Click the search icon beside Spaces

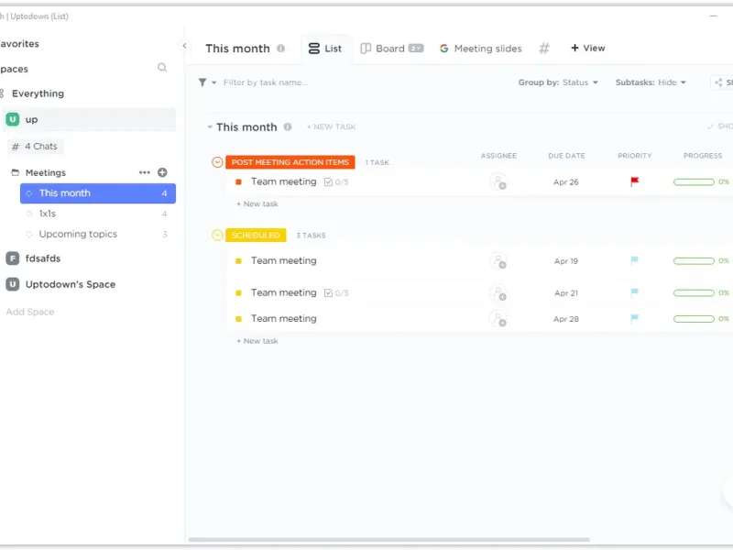click(x=162, y=68)
